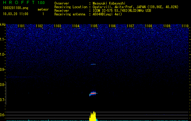Viewport: 191px width, 121px height.
Task: Click the kHz axis unit label
Action: click(x=3, y=24)
